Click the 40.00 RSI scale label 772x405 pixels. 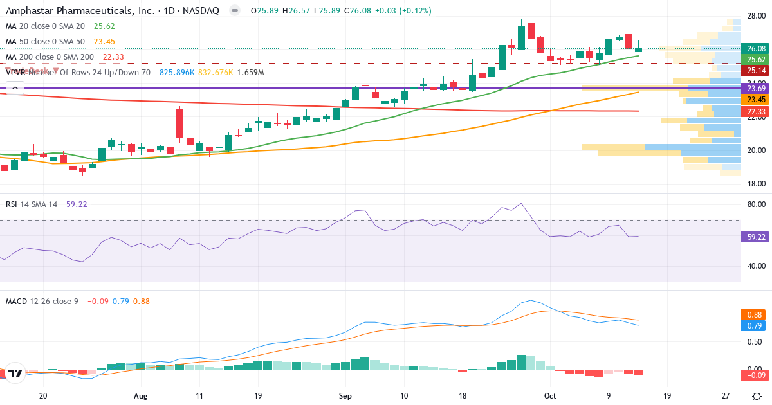click(x=755, y=266)
